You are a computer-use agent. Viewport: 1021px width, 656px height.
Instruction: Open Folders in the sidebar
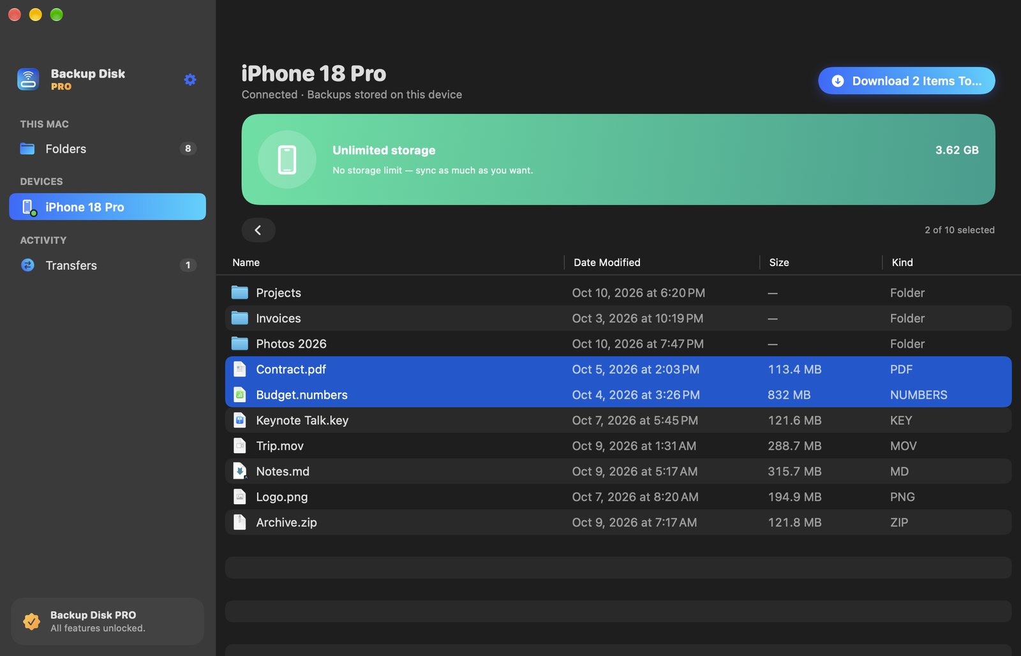107,149
